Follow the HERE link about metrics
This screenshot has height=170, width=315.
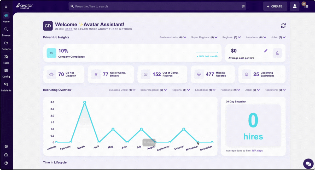[x=68, y=29]
